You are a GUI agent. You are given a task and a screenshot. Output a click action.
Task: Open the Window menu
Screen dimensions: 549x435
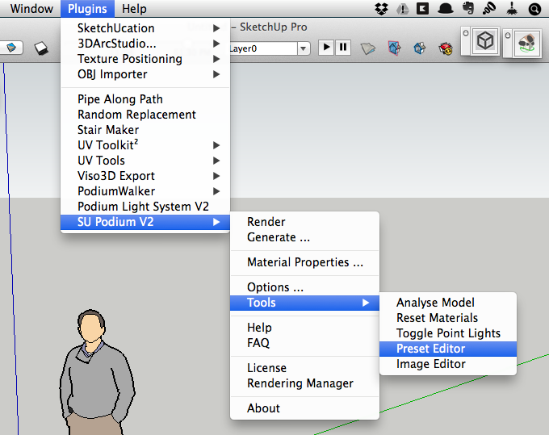pos(31,8)
